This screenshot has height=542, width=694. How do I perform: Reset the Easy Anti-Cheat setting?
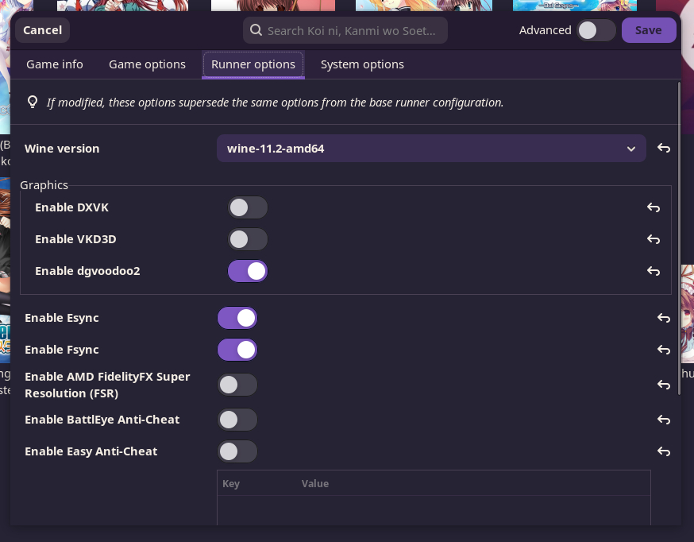coord(664,451)
